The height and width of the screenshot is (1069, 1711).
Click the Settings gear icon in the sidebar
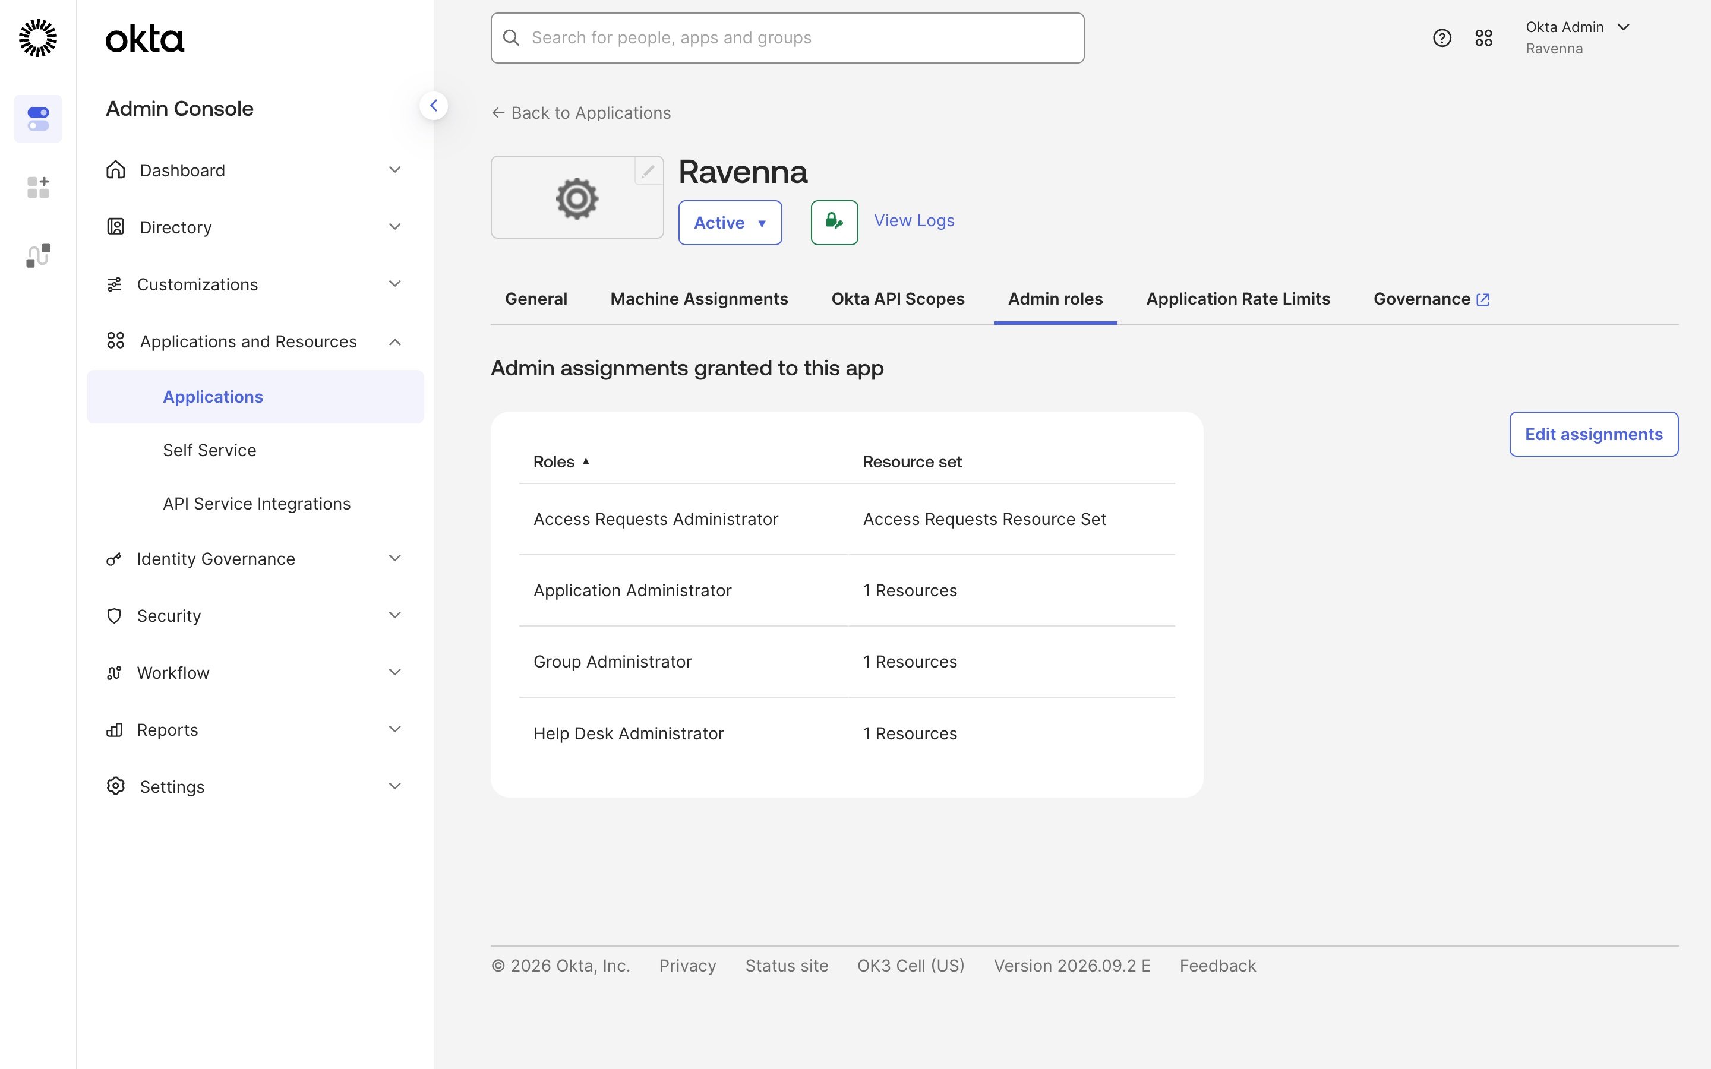point(115,786)
